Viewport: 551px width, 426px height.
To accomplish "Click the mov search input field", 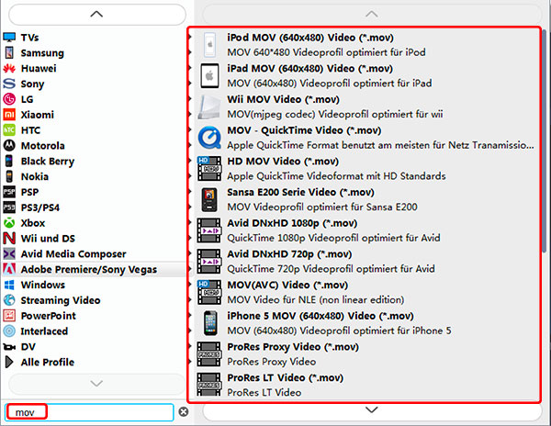I will click(x=89, y=412).
